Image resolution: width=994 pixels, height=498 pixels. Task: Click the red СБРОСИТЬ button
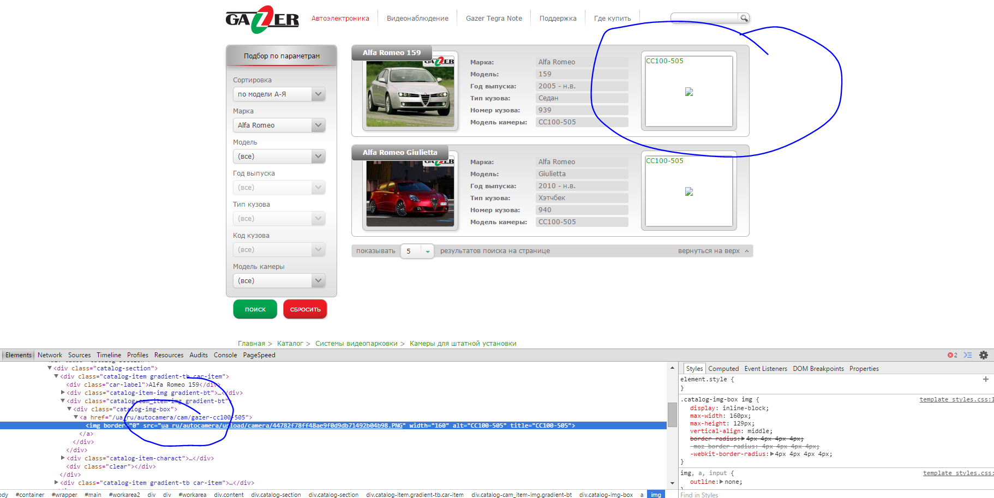[306, 309]
